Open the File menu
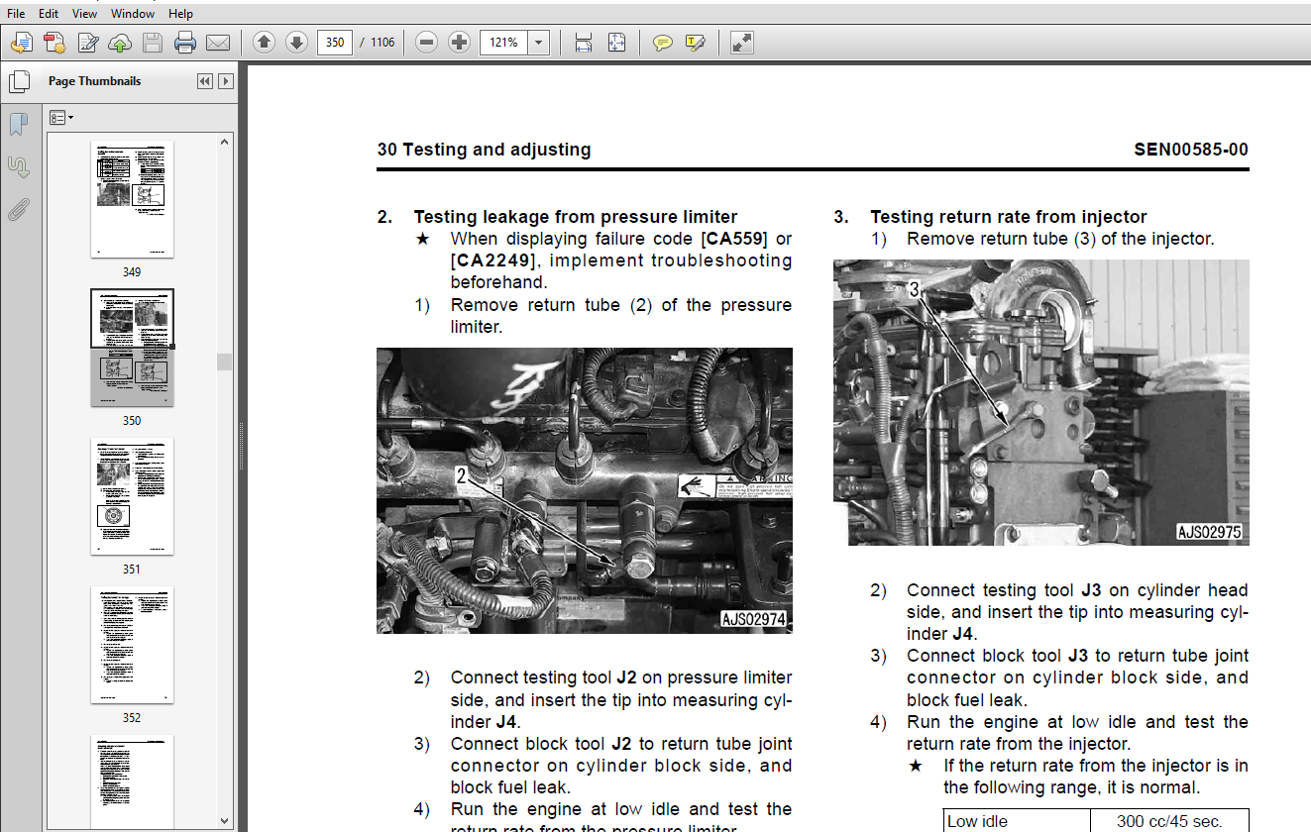The image size is (1311, 832). tap(16, 14)
